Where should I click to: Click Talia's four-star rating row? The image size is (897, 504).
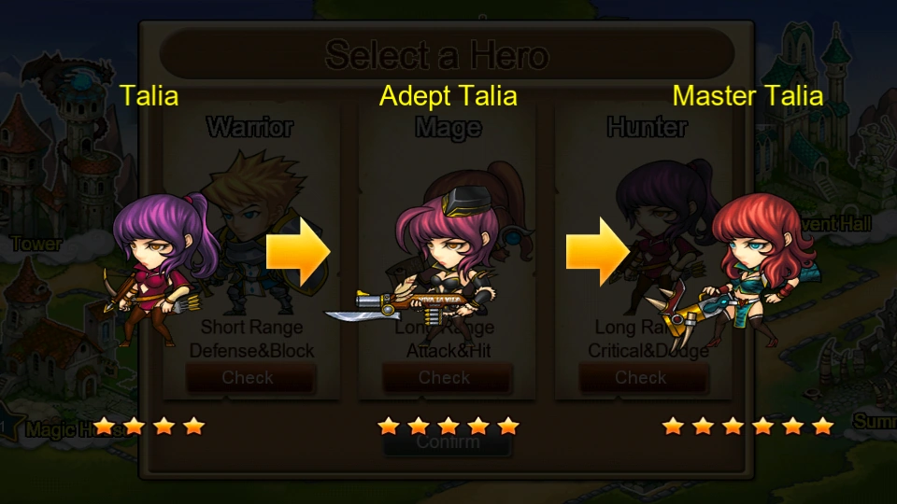149,426
